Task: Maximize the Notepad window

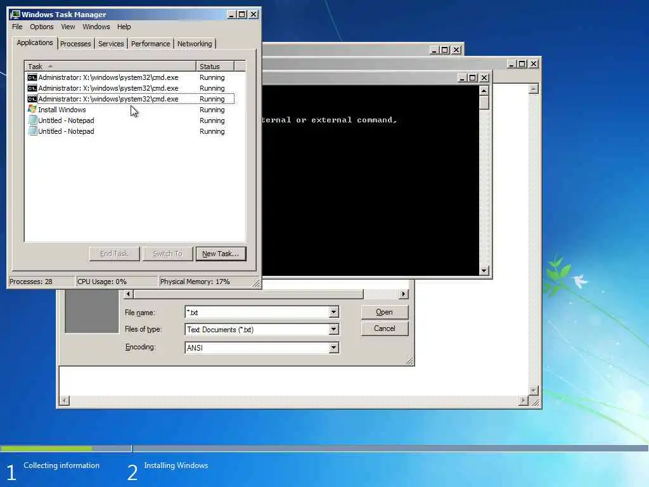Action: coord(522,64)
